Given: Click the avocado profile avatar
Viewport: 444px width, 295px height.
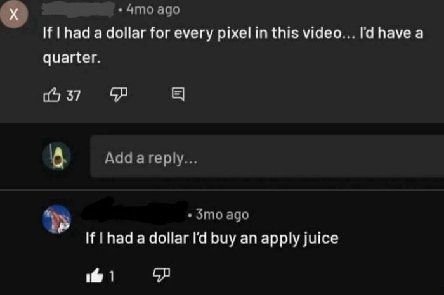Looking at the screenshot, I should pos(57,156).
